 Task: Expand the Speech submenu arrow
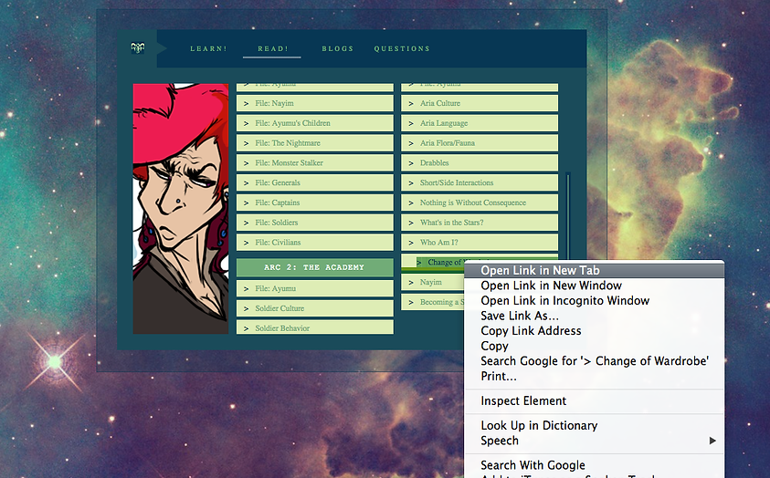click(x=712, y=441)
